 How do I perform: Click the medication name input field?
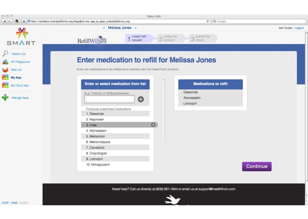click(x=109, y=99)
